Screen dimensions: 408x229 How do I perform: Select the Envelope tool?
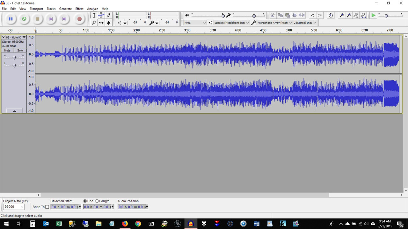pos(101,15)
